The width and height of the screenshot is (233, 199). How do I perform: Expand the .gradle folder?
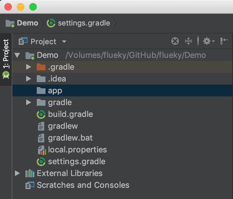click(29, 67)
